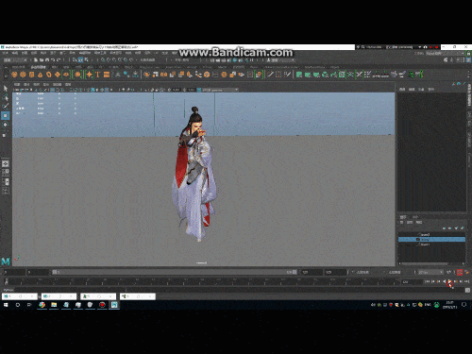Viewport: 472px width, 354px height.
Task: Open the Script Editor from the command line end
Action: [x=467, y=290]
